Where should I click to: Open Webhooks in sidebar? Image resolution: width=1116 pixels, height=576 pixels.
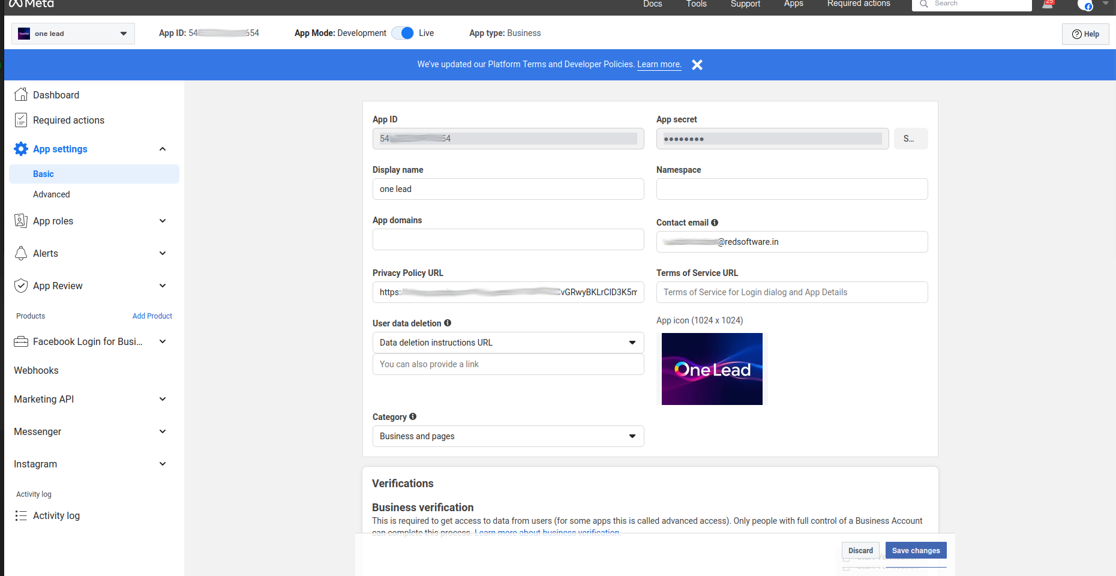[x=36, y=370]
